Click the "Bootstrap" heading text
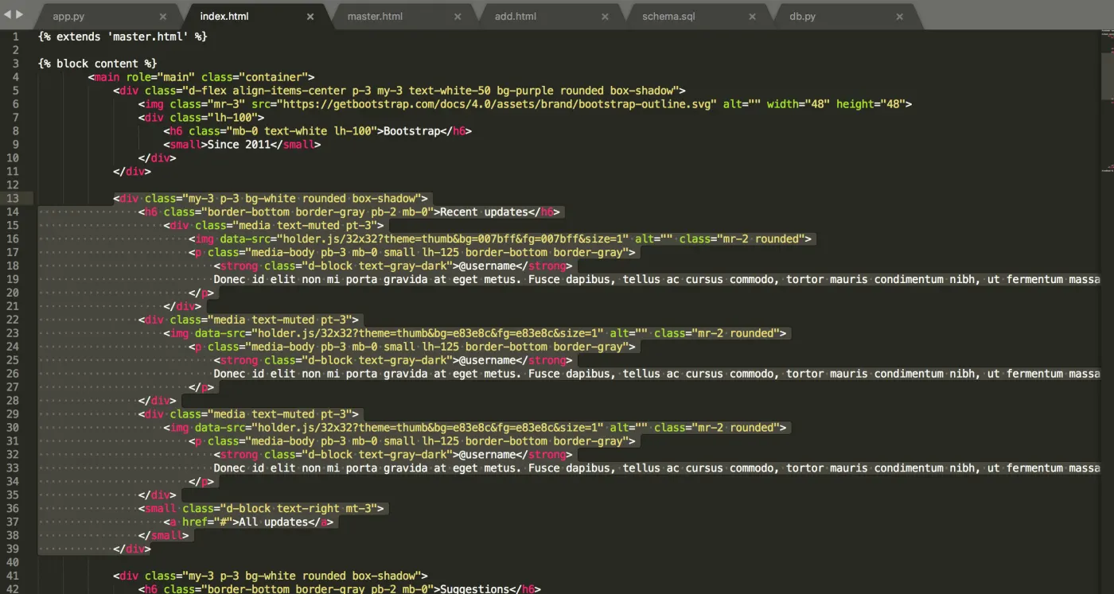This screenshot has height=594, width=1114. [412, 131]
